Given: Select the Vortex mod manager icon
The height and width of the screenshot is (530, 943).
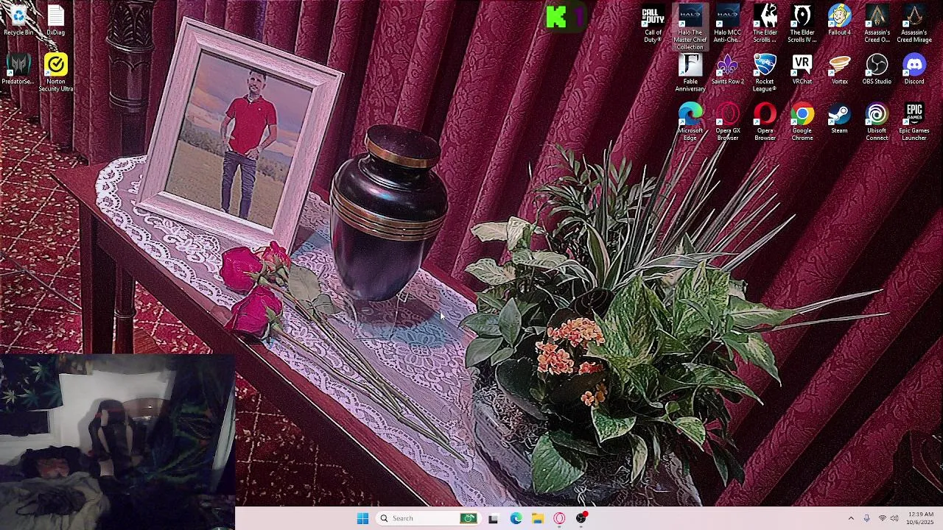Looking at the screenshot, I should (x=839, y=70).
